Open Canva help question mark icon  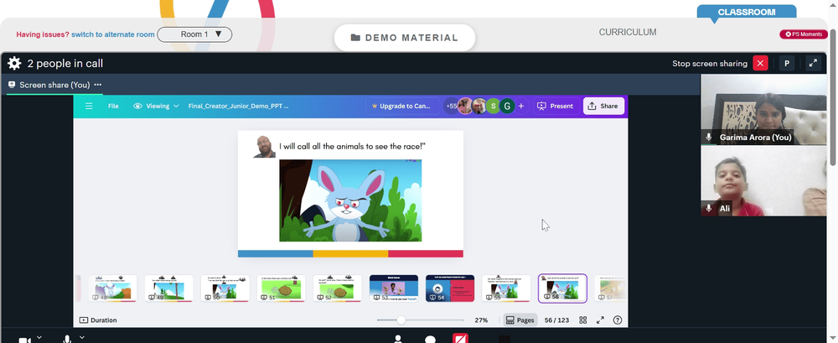point(618,320)
